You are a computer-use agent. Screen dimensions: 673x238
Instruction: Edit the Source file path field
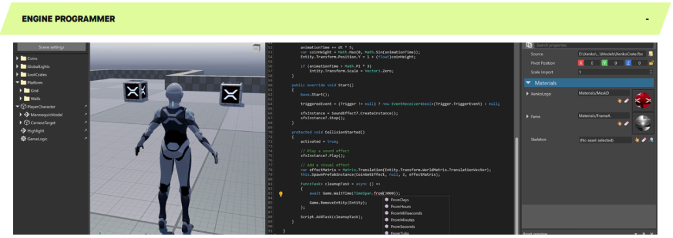click(x=612, y=54)
